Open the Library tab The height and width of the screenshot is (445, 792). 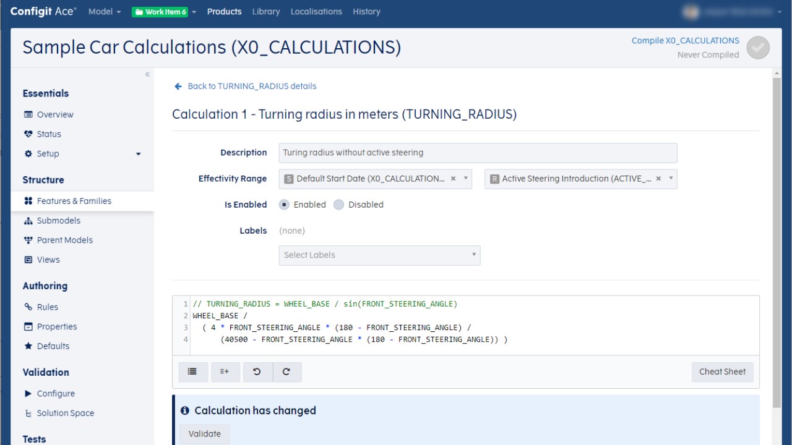click(266, 12)
